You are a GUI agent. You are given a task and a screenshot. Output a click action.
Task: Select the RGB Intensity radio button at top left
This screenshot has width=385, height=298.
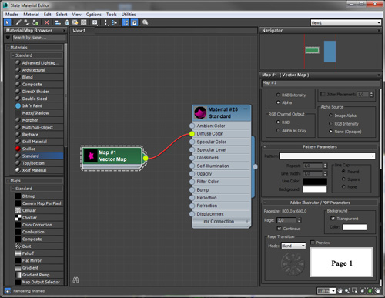click(278, 95)
